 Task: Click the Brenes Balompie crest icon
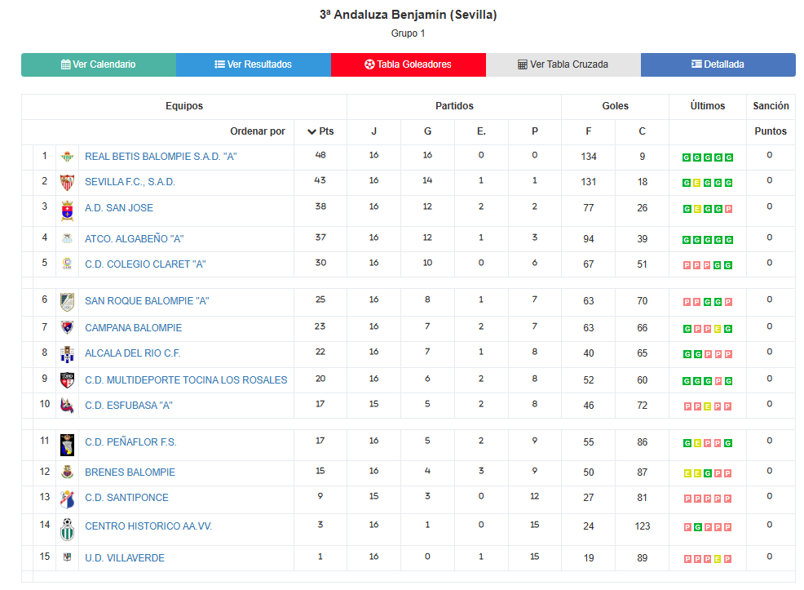click(x=67, y=472)
